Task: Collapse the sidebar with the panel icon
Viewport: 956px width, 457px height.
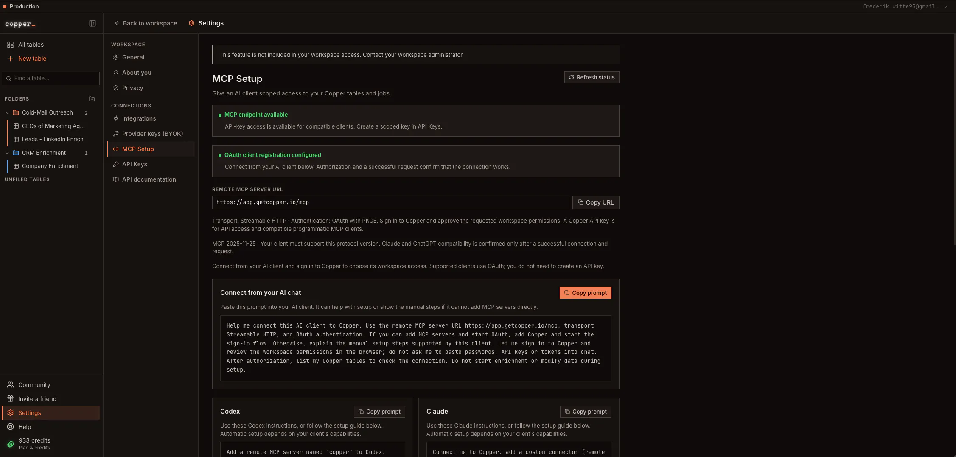Action: (x=93, y=23)
